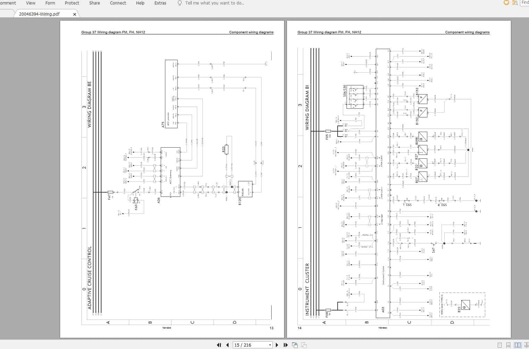Select continuous facing pages view
The image size is (529, 349).
pyautogui.click(x=526, y=345)
